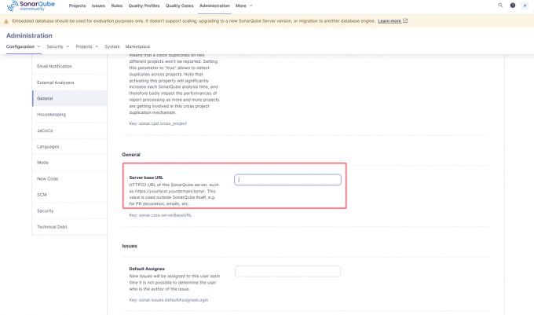The width and height of the screenshot is (534, 315).
Task: Click the Issues section heading
Action: [x=130, y=246]
